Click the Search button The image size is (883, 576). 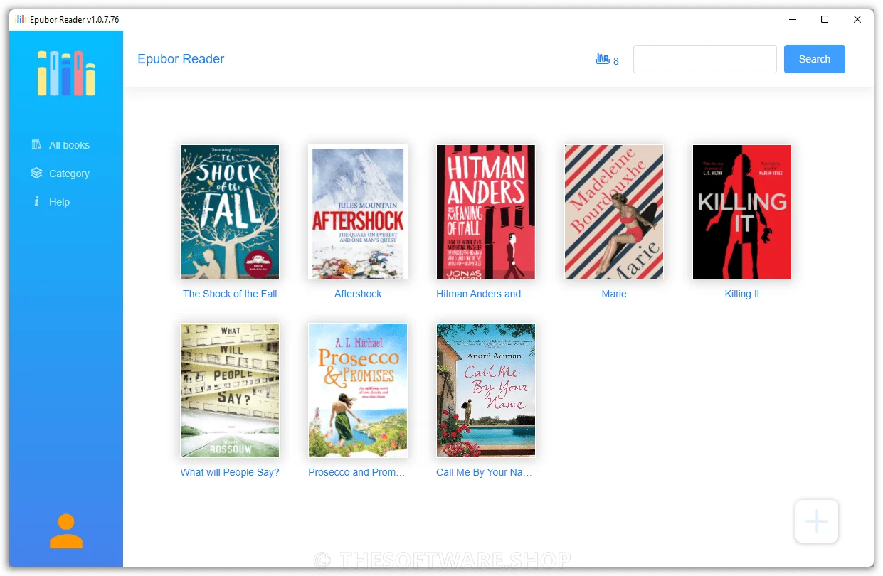pyautogui.click(x=815, y=59)
